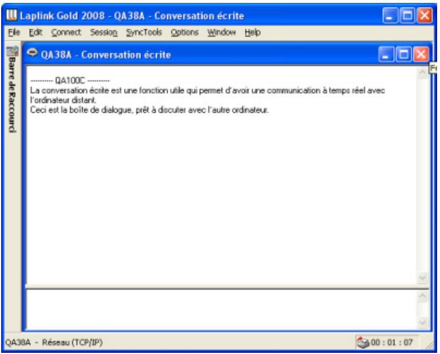Click the Laplink Gold application icon in title bar
The image size is (440, 354).
point(12,15)
